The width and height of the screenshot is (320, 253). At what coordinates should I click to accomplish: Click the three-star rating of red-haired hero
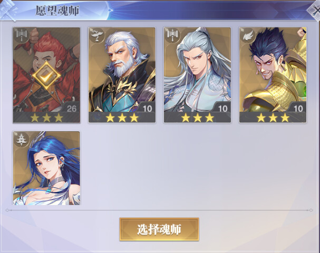point(46,118)
